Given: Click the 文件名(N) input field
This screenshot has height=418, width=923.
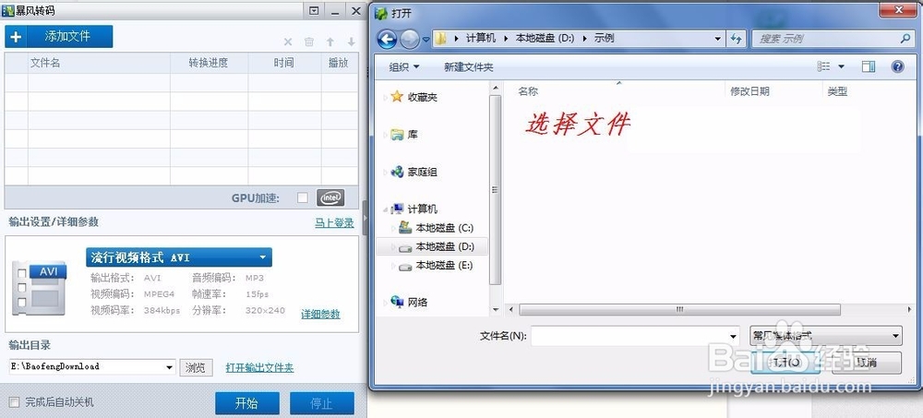Looking at the screenshot, I should point(629,336).
